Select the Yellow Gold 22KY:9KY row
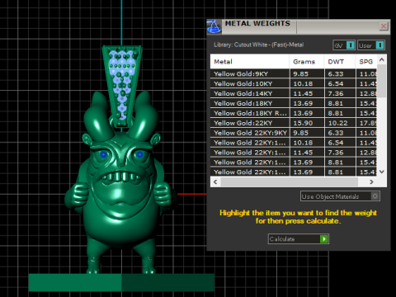This screenshot has width=396, height=297. click(x=294, y=133)
